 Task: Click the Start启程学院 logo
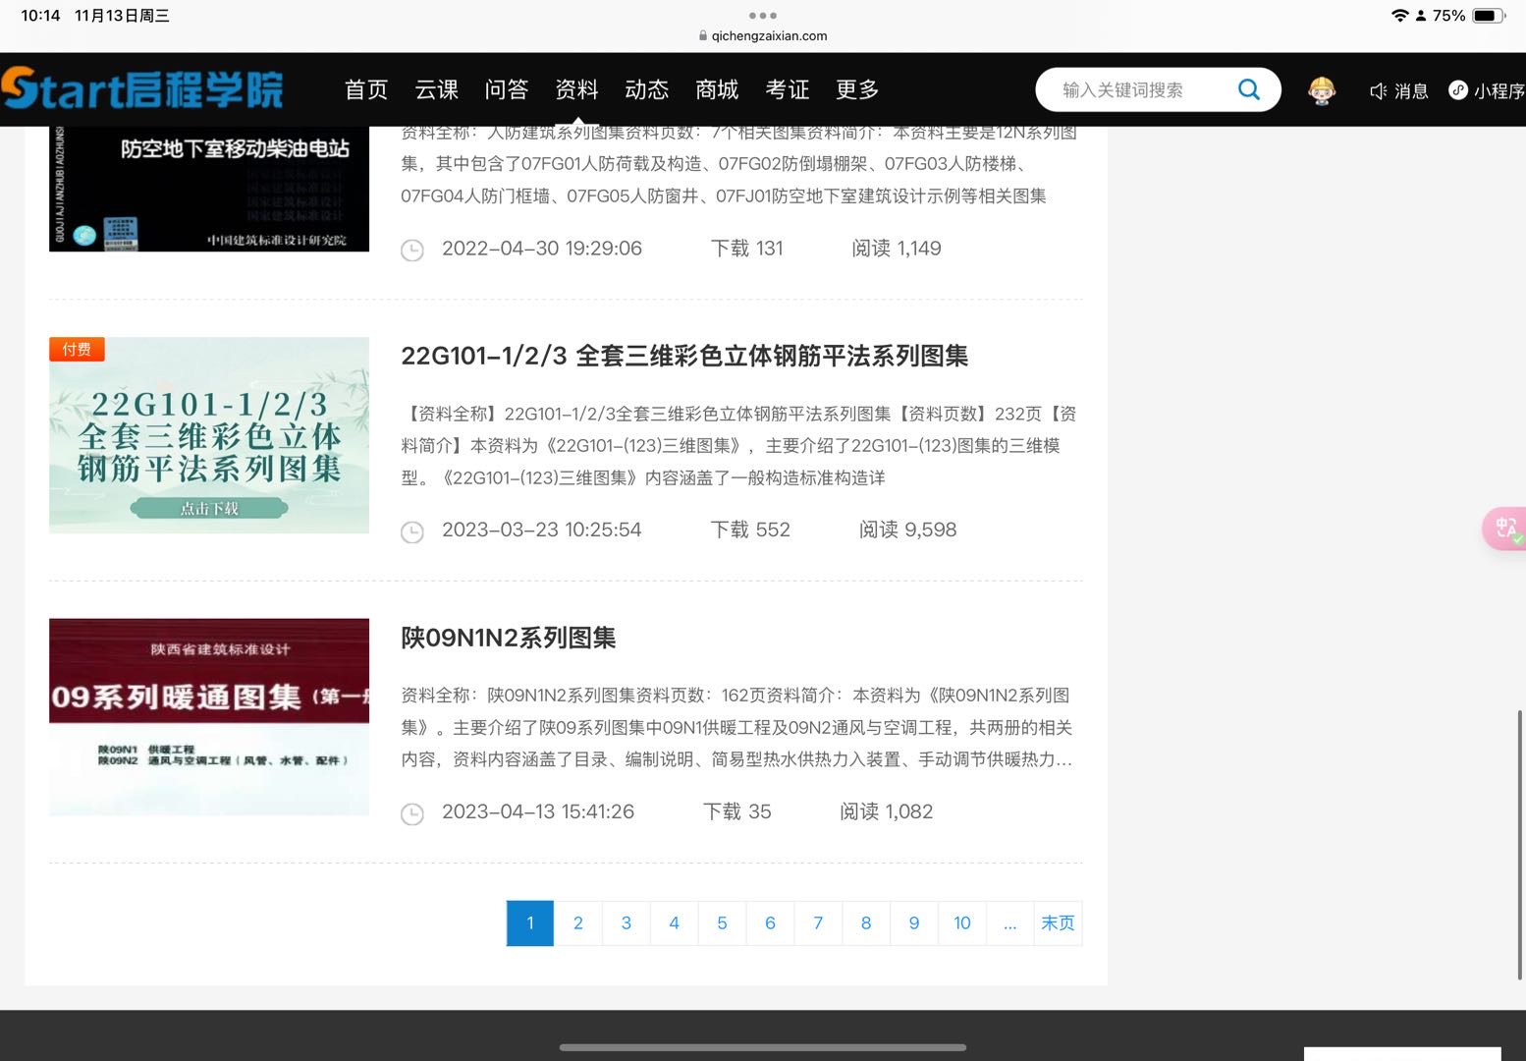click(x=141, y=89)
